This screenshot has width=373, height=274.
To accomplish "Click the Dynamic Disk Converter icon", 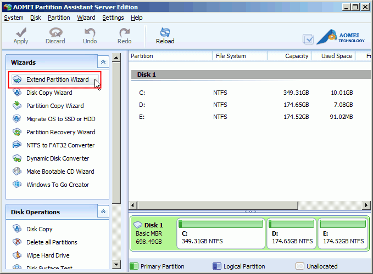I will coord(17,158).
